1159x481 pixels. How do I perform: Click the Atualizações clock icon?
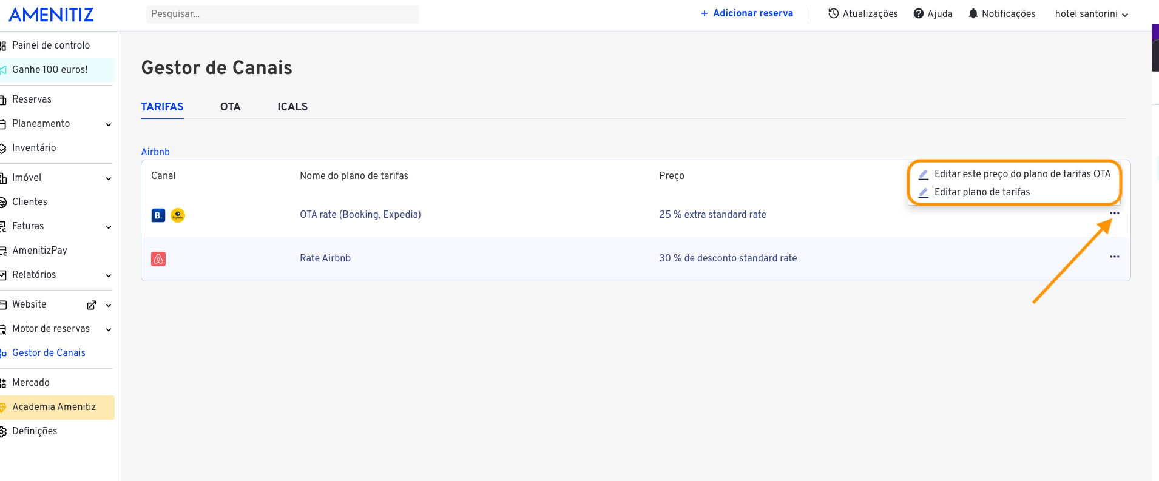pyautogui.click(x=834, y=13)
